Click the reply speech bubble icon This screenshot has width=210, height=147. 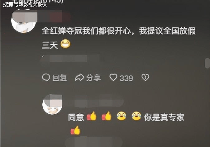[x=46, y=78]
